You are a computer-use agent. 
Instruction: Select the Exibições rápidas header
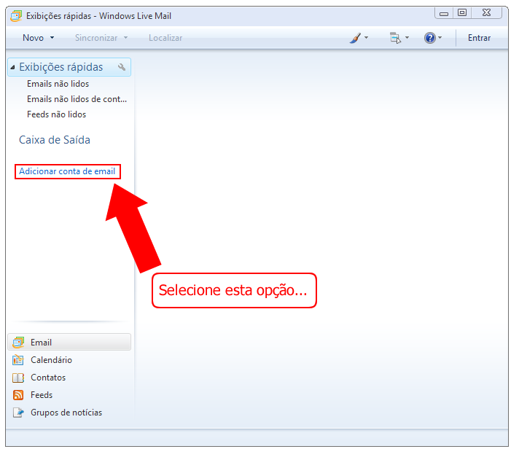coord(69,67)
